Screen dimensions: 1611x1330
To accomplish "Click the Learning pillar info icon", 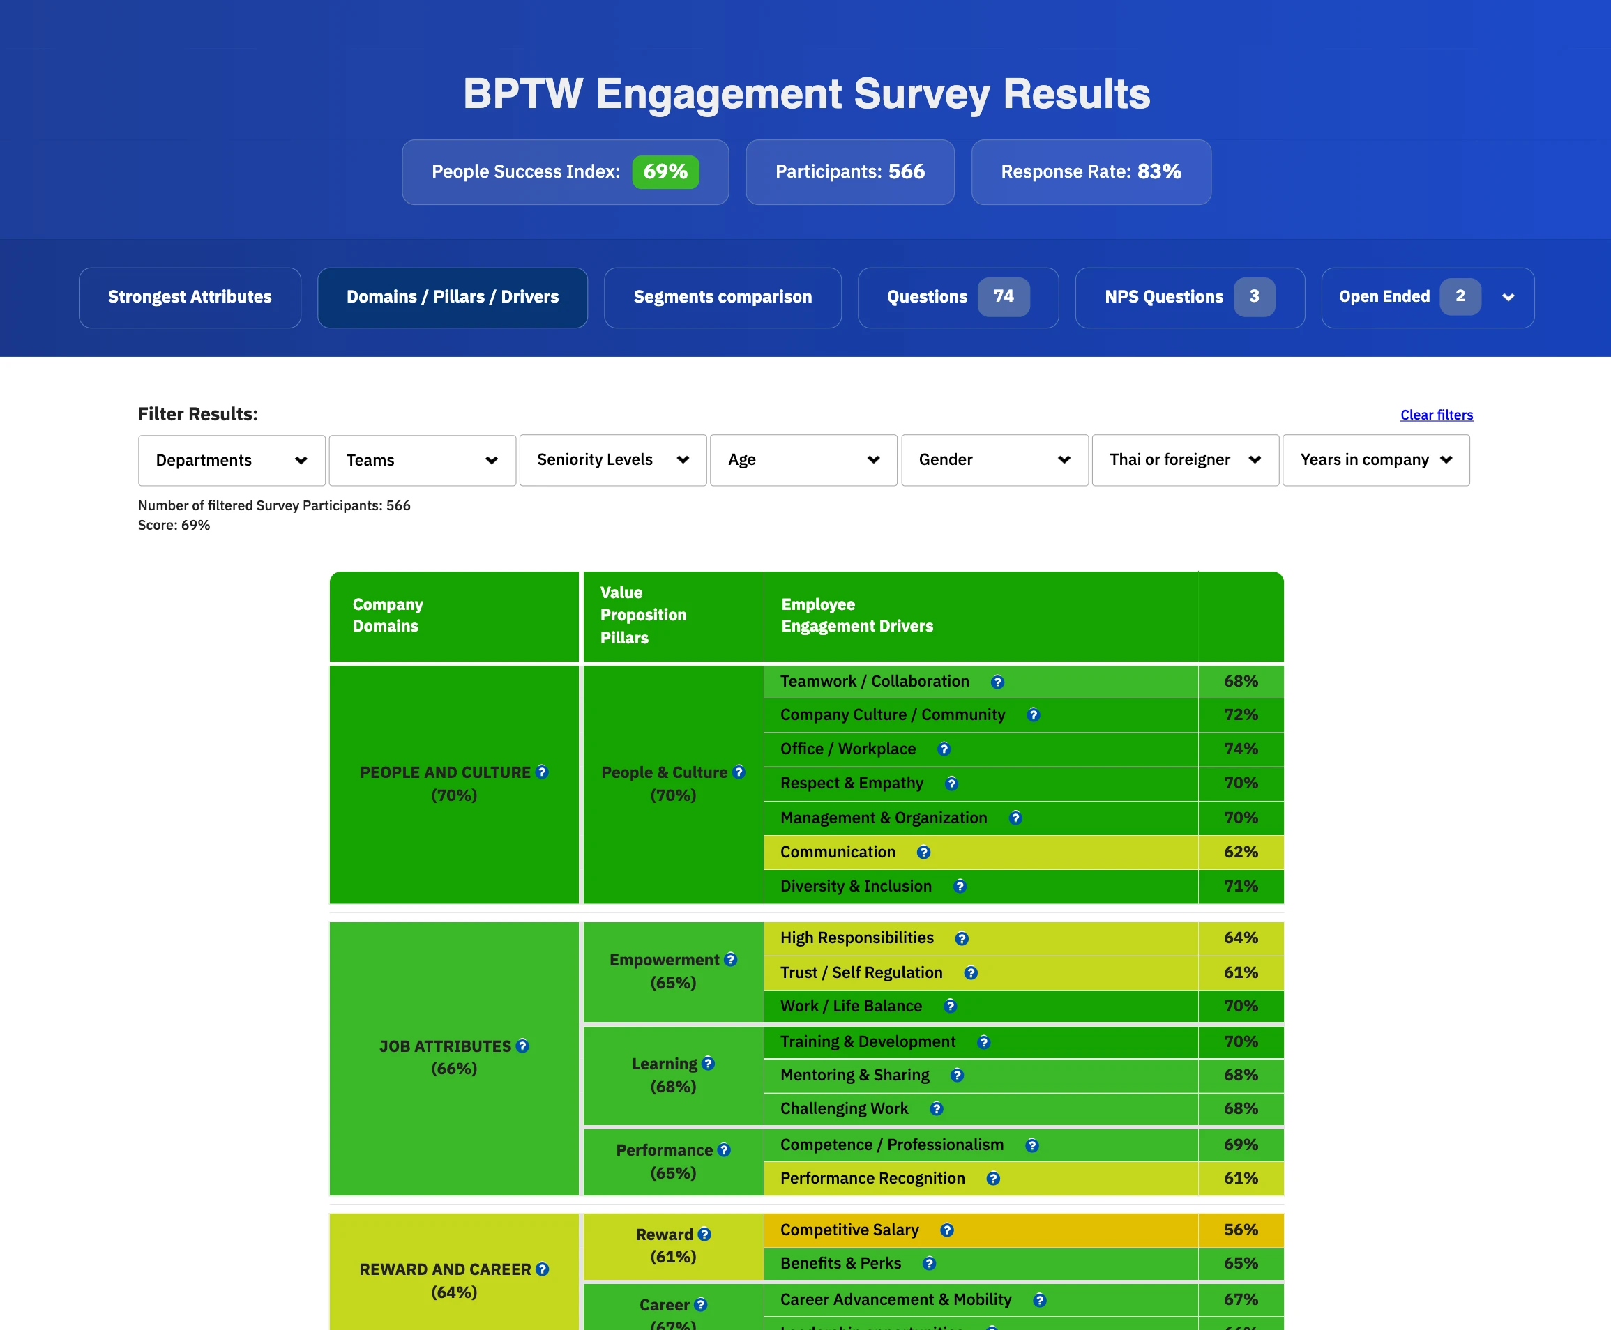I will point(709,1064).
